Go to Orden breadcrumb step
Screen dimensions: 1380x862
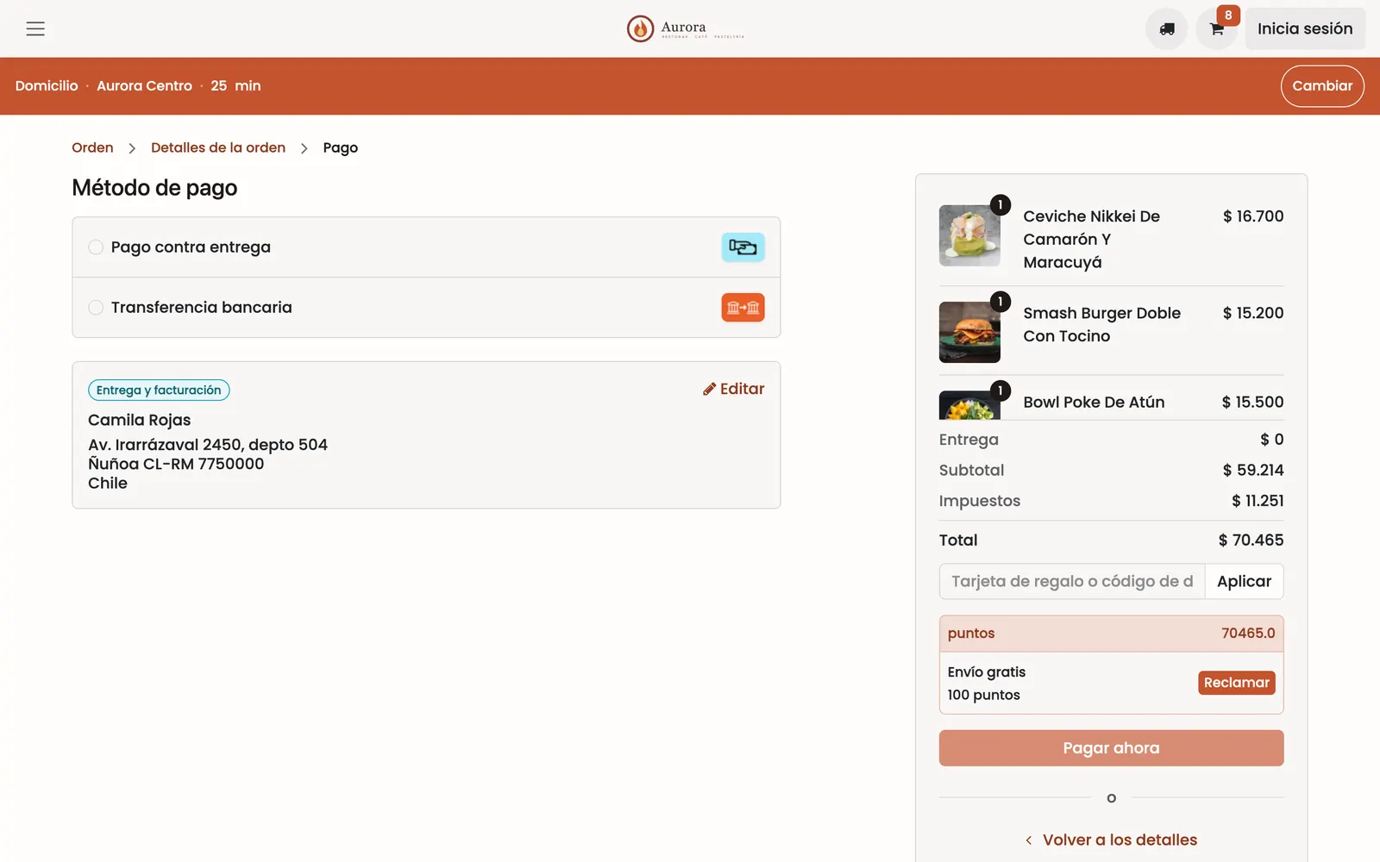[x=92, y=147]
